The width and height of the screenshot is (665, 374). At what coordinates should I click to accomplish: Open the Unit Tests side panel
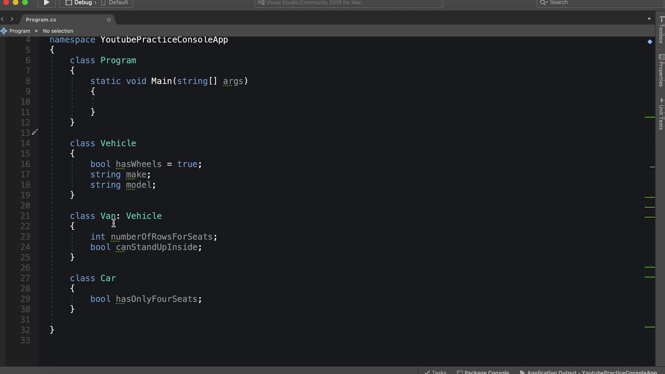pyautogui.click(x=661, y=113)
